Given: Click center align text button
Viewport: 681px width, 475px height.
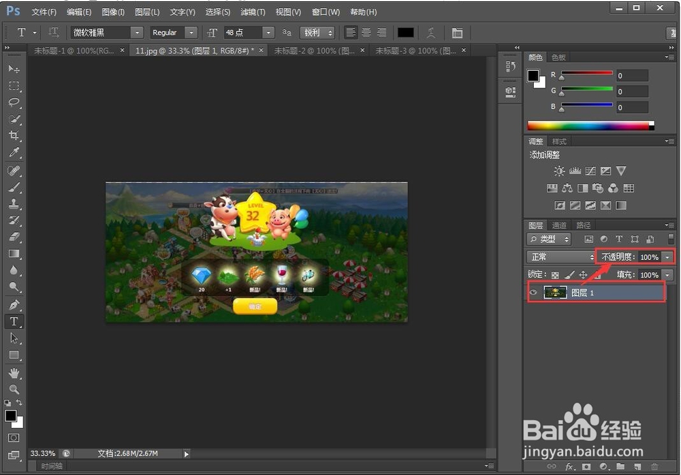Looking at the screenshot, I should (366, 33).
